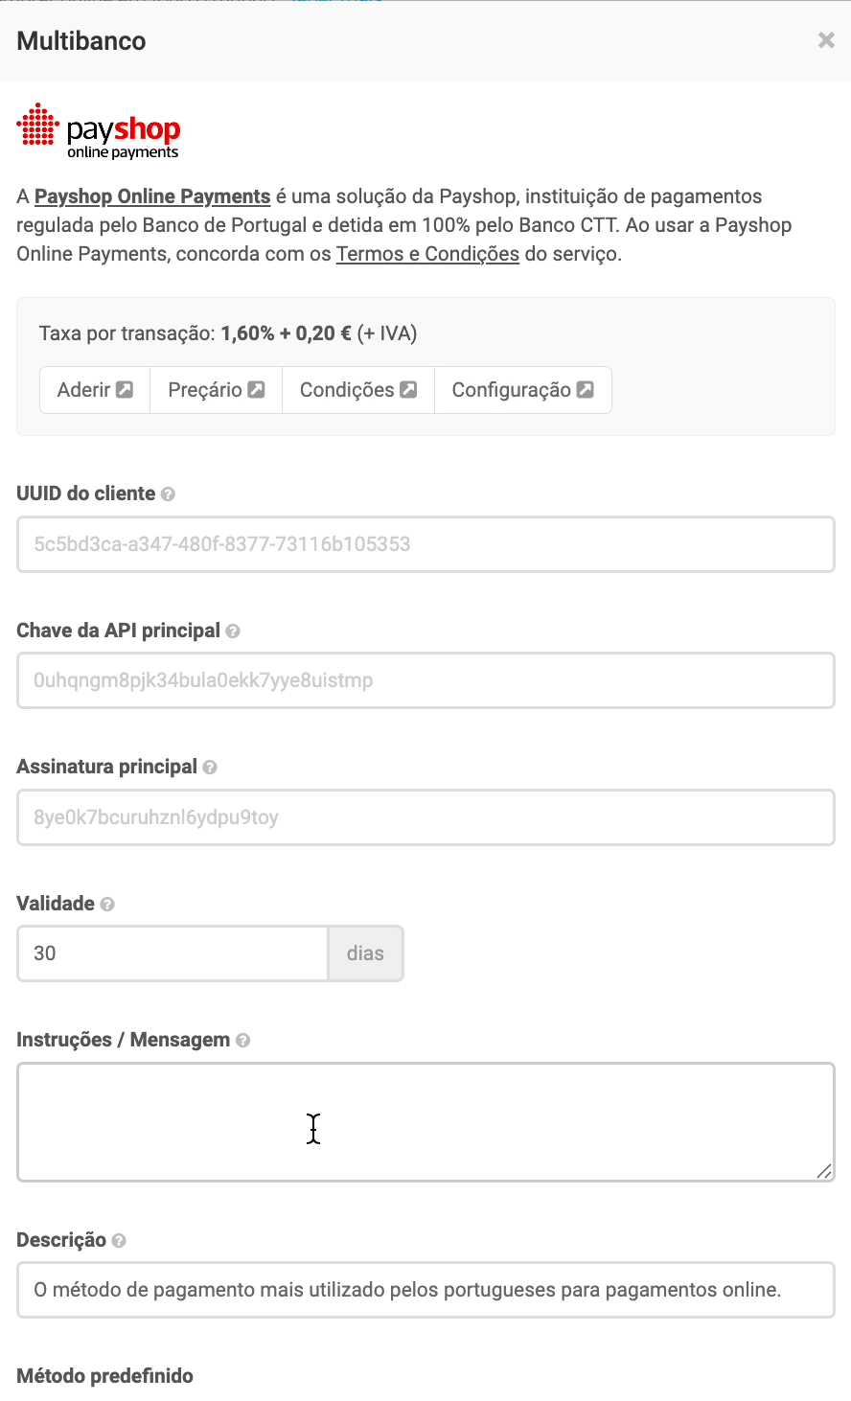Click help icon beside Instruções / Mensagem

coord(242,1041)
